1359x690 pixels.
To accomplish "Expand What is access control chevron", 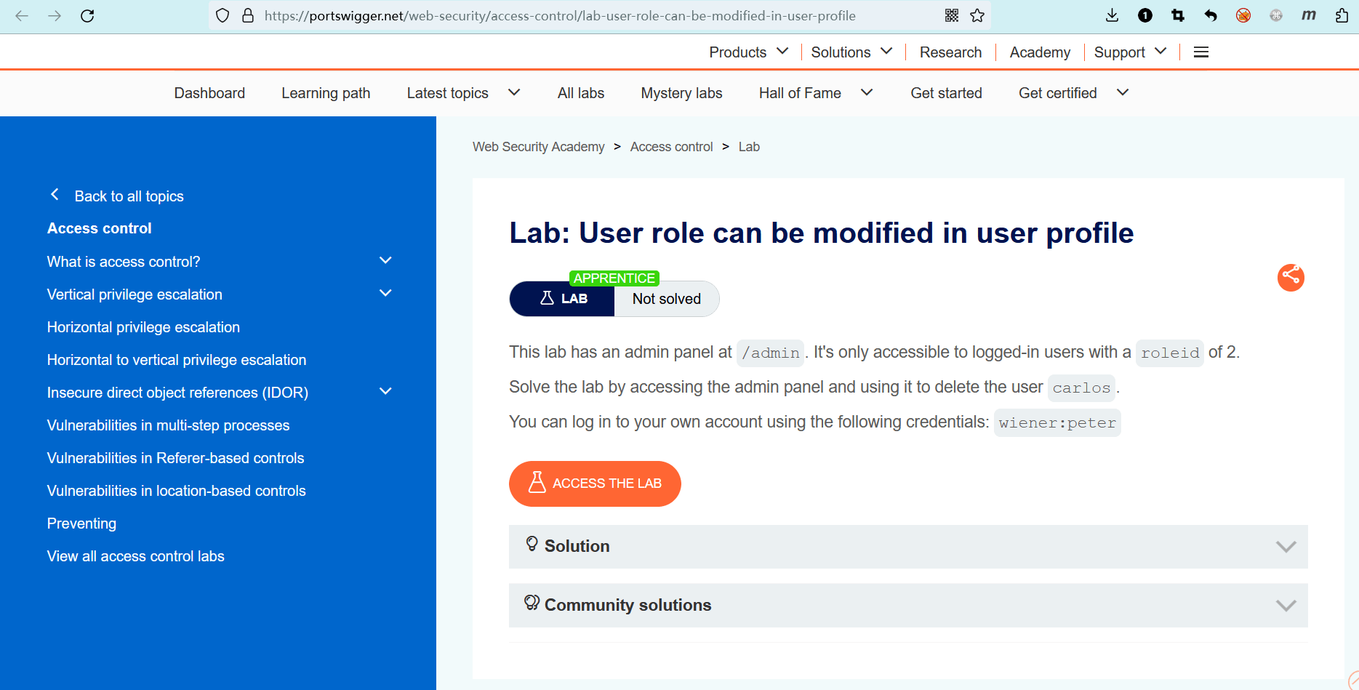I will (385, 261).
